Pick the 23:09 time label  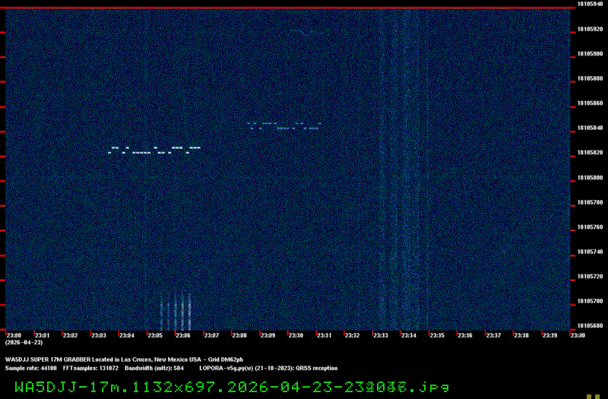click(268, 335)
